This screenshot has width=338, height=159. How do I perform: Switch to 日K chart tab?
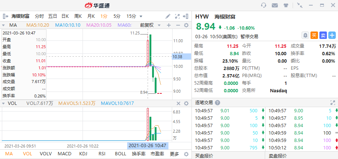(65, 16)
